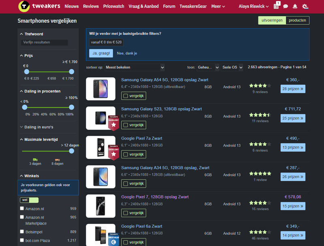Open the settings gear icon in header
This screenshot has width=324, height=246.
click(305, 6)
